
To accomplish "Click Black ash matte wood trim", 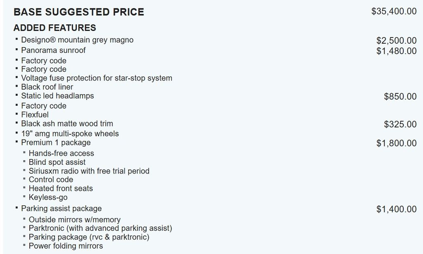I will tap(67, 123).
